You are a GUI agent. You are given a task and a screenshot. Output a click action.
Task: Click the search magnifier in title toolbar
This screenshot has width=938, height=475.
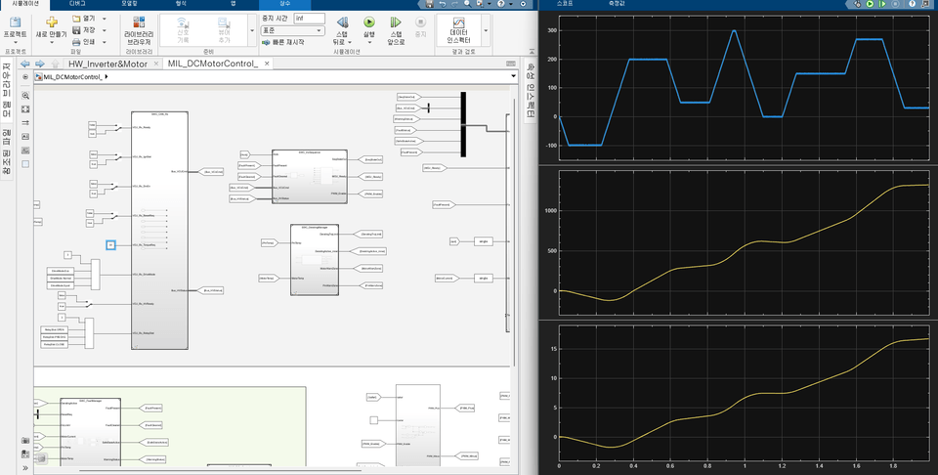[467, 4]
